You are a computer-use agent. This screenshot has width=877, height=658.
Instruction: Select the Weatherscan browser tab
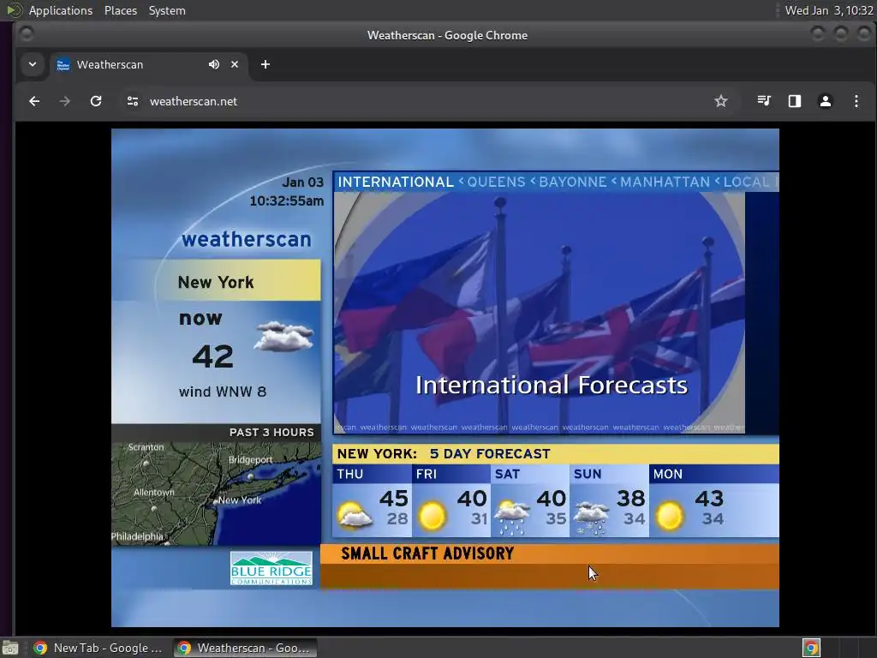point(148,64)
